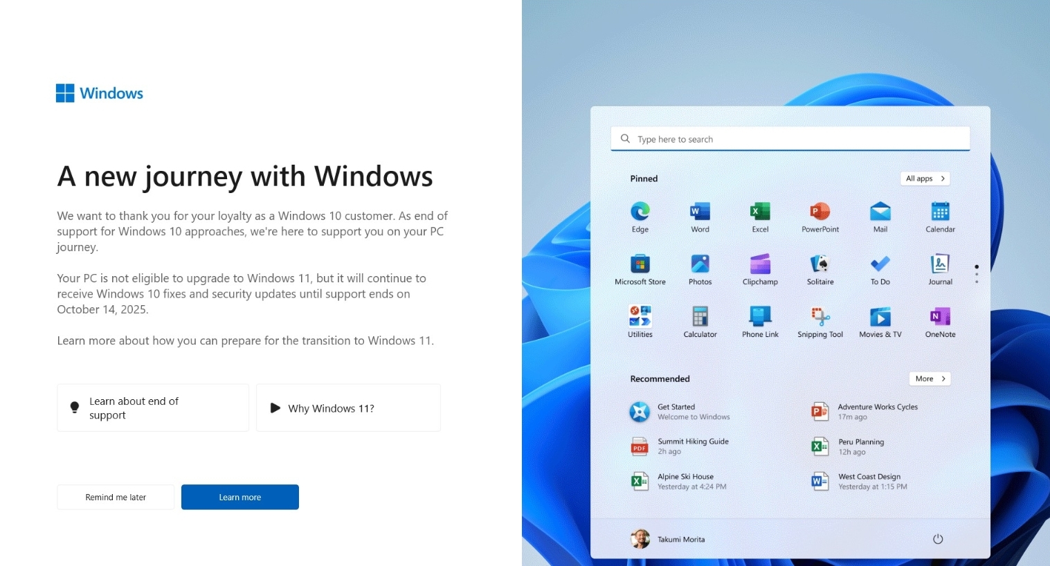The height and width of the screenshot is (566, 1050).
Task: Click the '17m ago' timestamp
Action: click(x=852, y=417)
